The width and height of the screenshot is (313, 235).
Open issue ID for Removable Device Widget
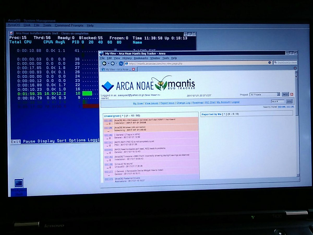[x=109, y=172]
